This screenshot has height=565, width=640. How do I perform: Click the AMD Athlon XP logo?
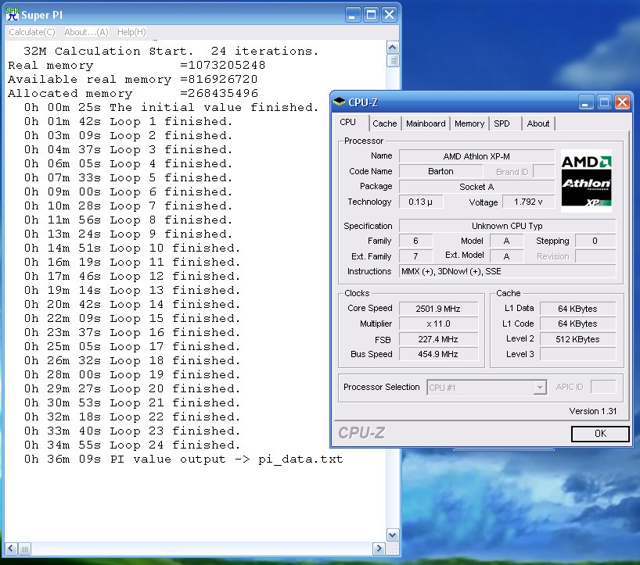coord(586,181)
